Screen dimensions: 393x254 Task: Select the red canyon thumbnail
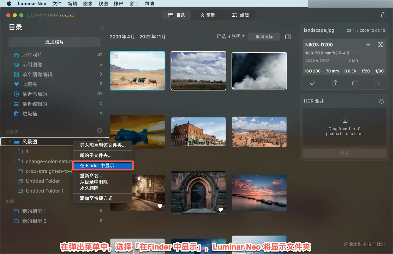(259, 132)
